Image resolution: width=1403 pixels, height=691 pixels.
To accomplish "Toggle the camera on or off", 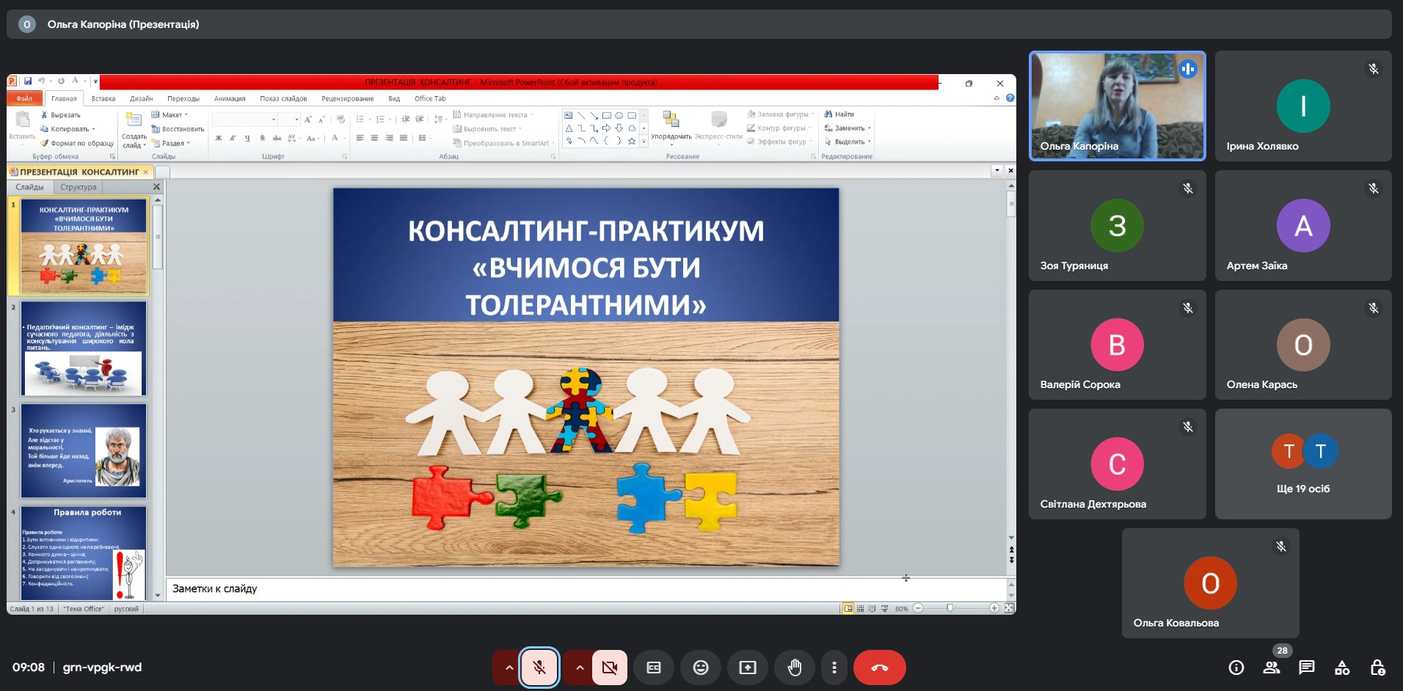I will pos(609,668).
